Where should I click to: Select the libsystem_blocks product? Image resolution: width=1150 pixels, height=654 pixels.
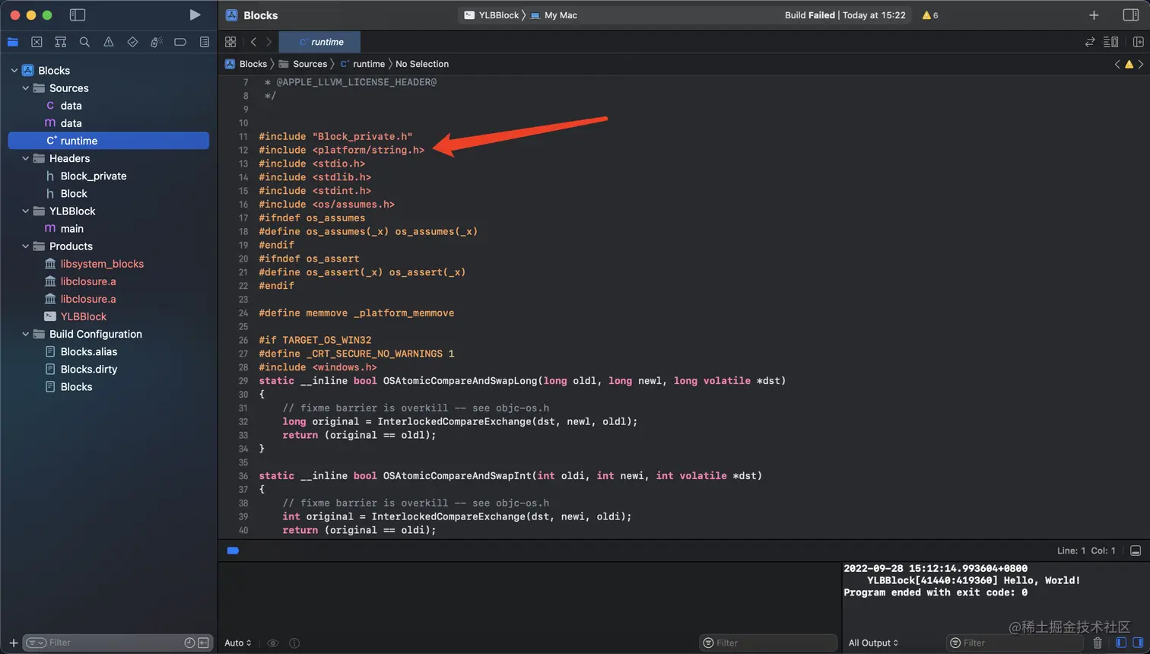(x=108, y=264)
